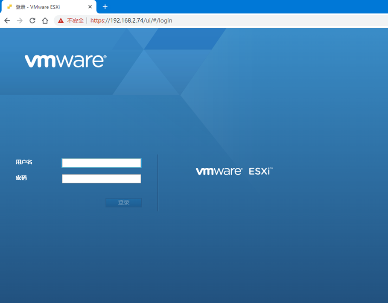Open a new browser tab

tap(105, 7)
